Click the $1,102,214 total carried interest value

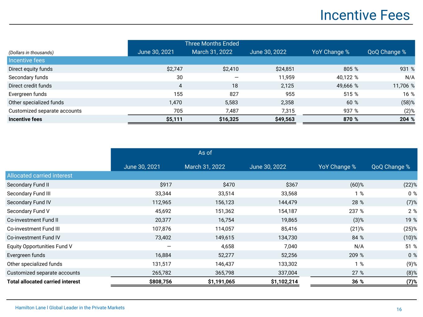pos(284,282)
